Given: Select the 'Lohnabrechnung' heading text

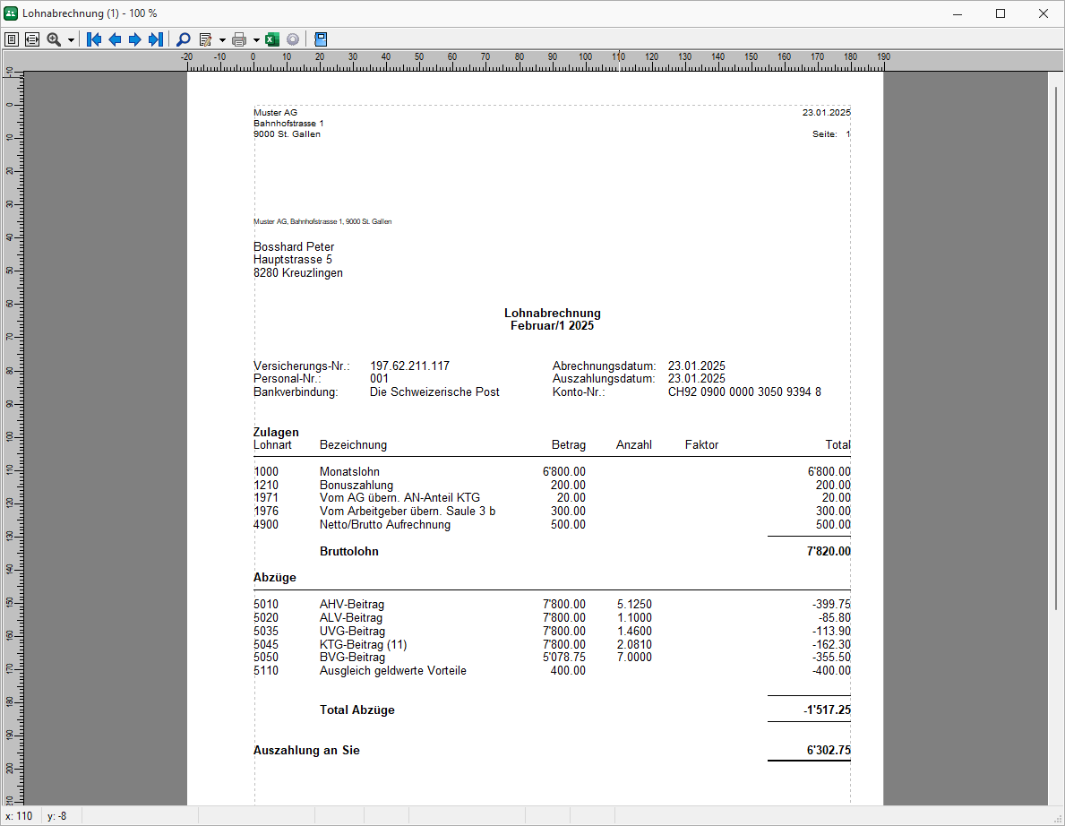Looking at the screenshot, I should pyautogui.click(x=552, y=314).
